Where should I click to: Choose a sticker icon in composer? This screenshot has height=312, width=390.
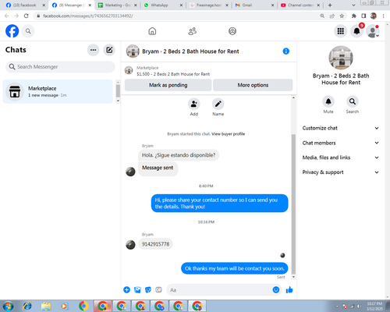[148, 289]
